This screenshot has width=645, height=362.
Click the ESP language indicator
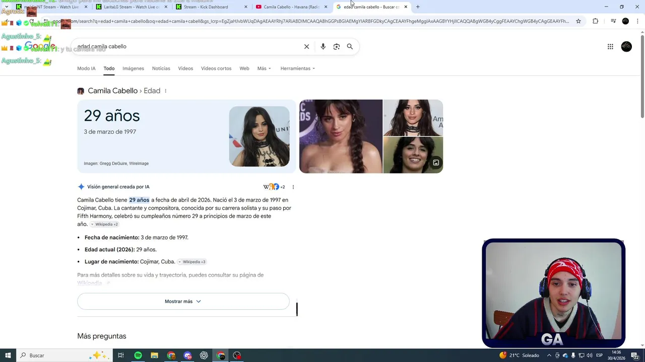[x=600, y=355]
